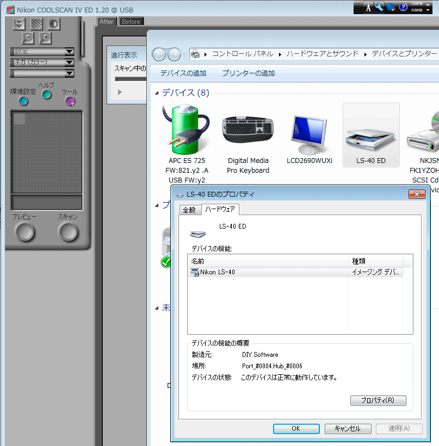Click the devices icon at the address bar start

tap(195, 54)
